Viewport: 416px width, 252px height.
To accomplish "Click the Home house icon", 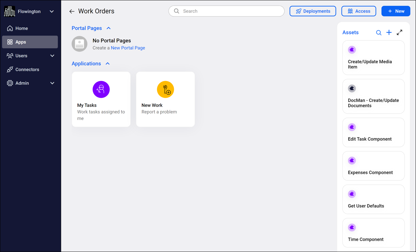I will click(x=10, y=28).
